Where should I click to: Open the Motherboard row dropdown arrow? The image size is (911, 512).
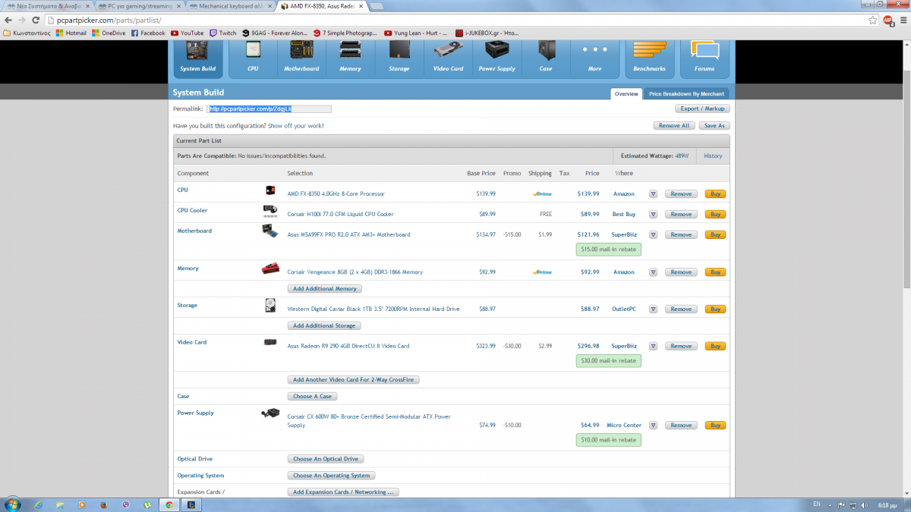tap(654, 235)
